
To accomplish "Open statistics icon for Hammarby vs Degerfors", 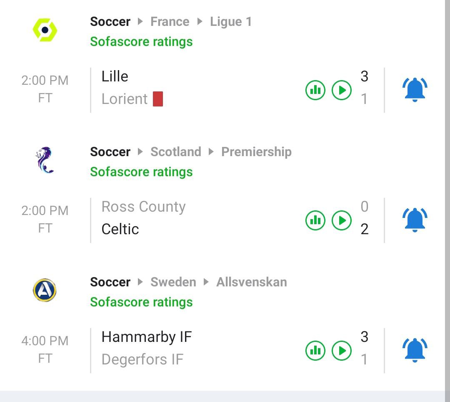I will pyautogui.click(x=315, y=351).
